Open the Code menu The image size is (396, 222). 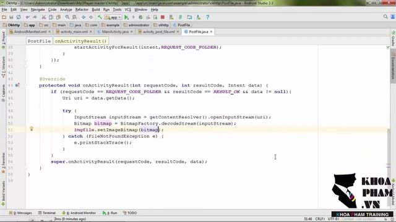point(52,10)
